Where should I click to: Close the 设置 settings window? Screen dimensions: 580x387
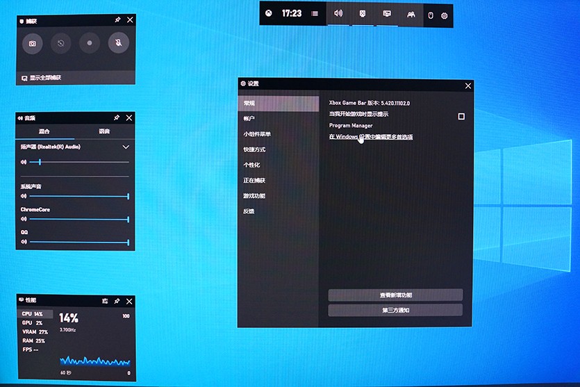(x=468, y=86)
